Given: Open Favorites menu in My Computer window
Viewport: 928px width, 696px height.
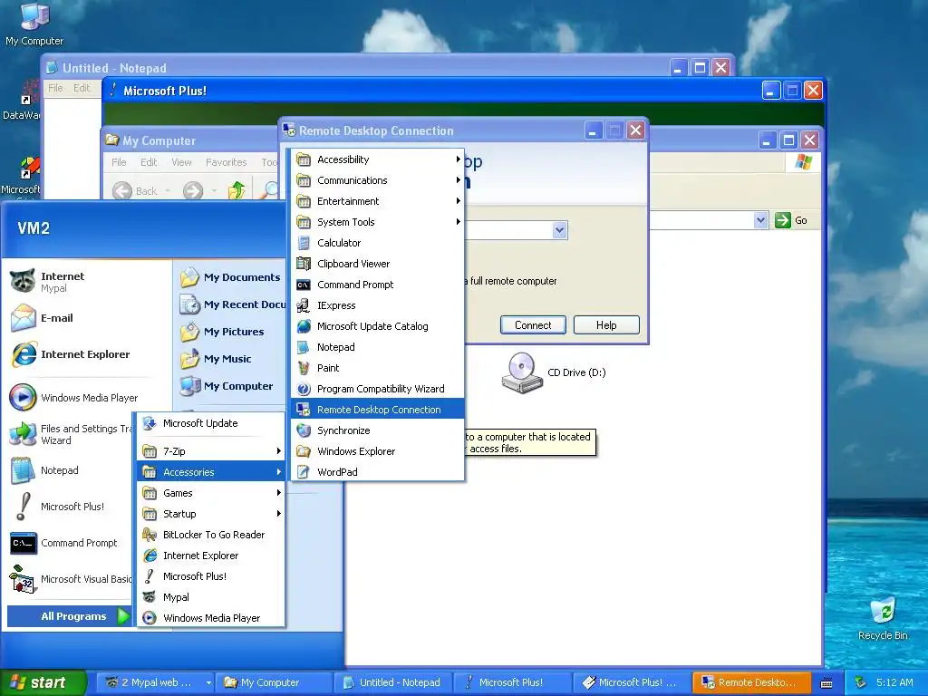Looking at the screenshot, I should 226,162.
